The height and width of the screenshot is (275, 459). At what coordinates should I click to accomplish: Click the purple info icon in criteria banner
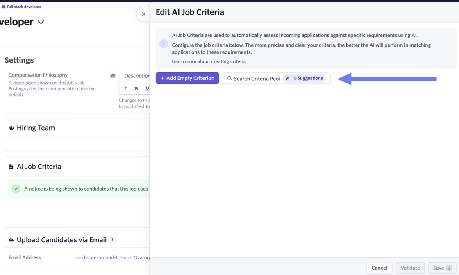[x=164, y=44]
